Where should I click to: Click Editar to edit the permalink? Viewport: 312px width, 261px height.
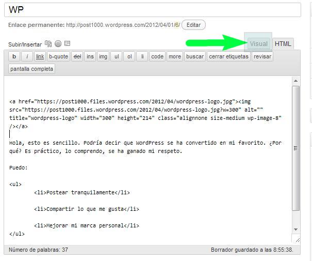pyautogui.click(x=193, y=25)
